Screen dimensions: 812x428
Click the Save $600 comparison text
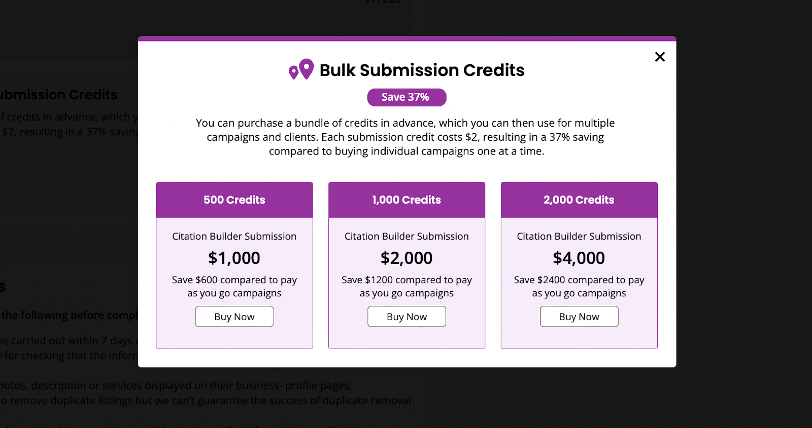234,286
